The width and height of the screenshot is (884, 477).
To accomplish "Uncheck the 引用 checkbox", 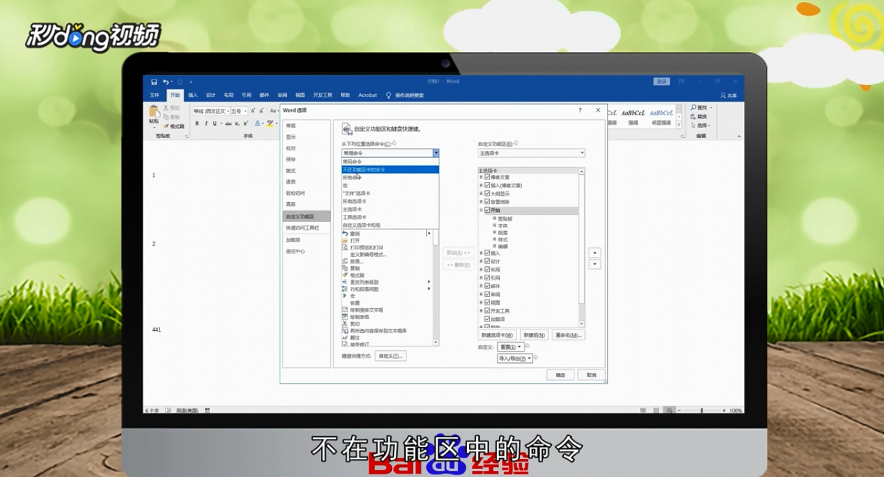I will point(487,278).
